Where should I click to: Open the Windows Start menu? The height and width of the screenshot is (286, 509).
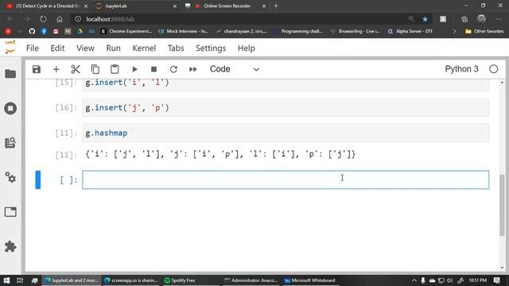[6, 280]
